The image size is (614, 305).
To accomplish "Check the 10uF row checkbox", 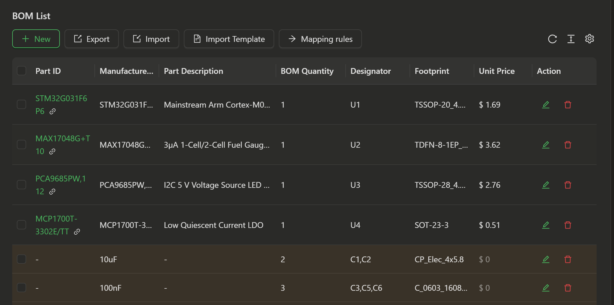I will [x=21, y=259].
